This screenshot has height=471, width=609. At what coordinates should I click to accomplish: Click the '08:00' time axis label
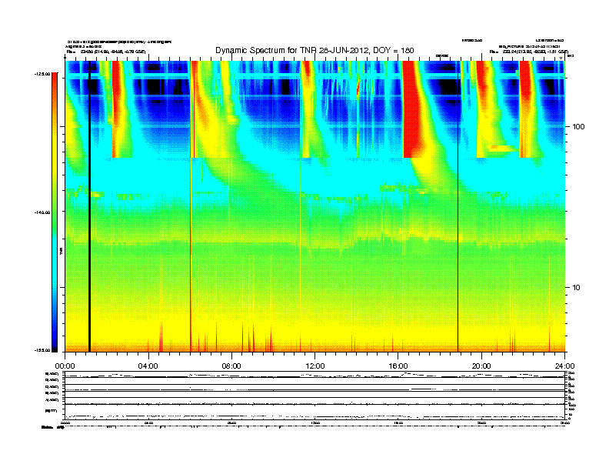pyautogui.click(x=231, y=366)
